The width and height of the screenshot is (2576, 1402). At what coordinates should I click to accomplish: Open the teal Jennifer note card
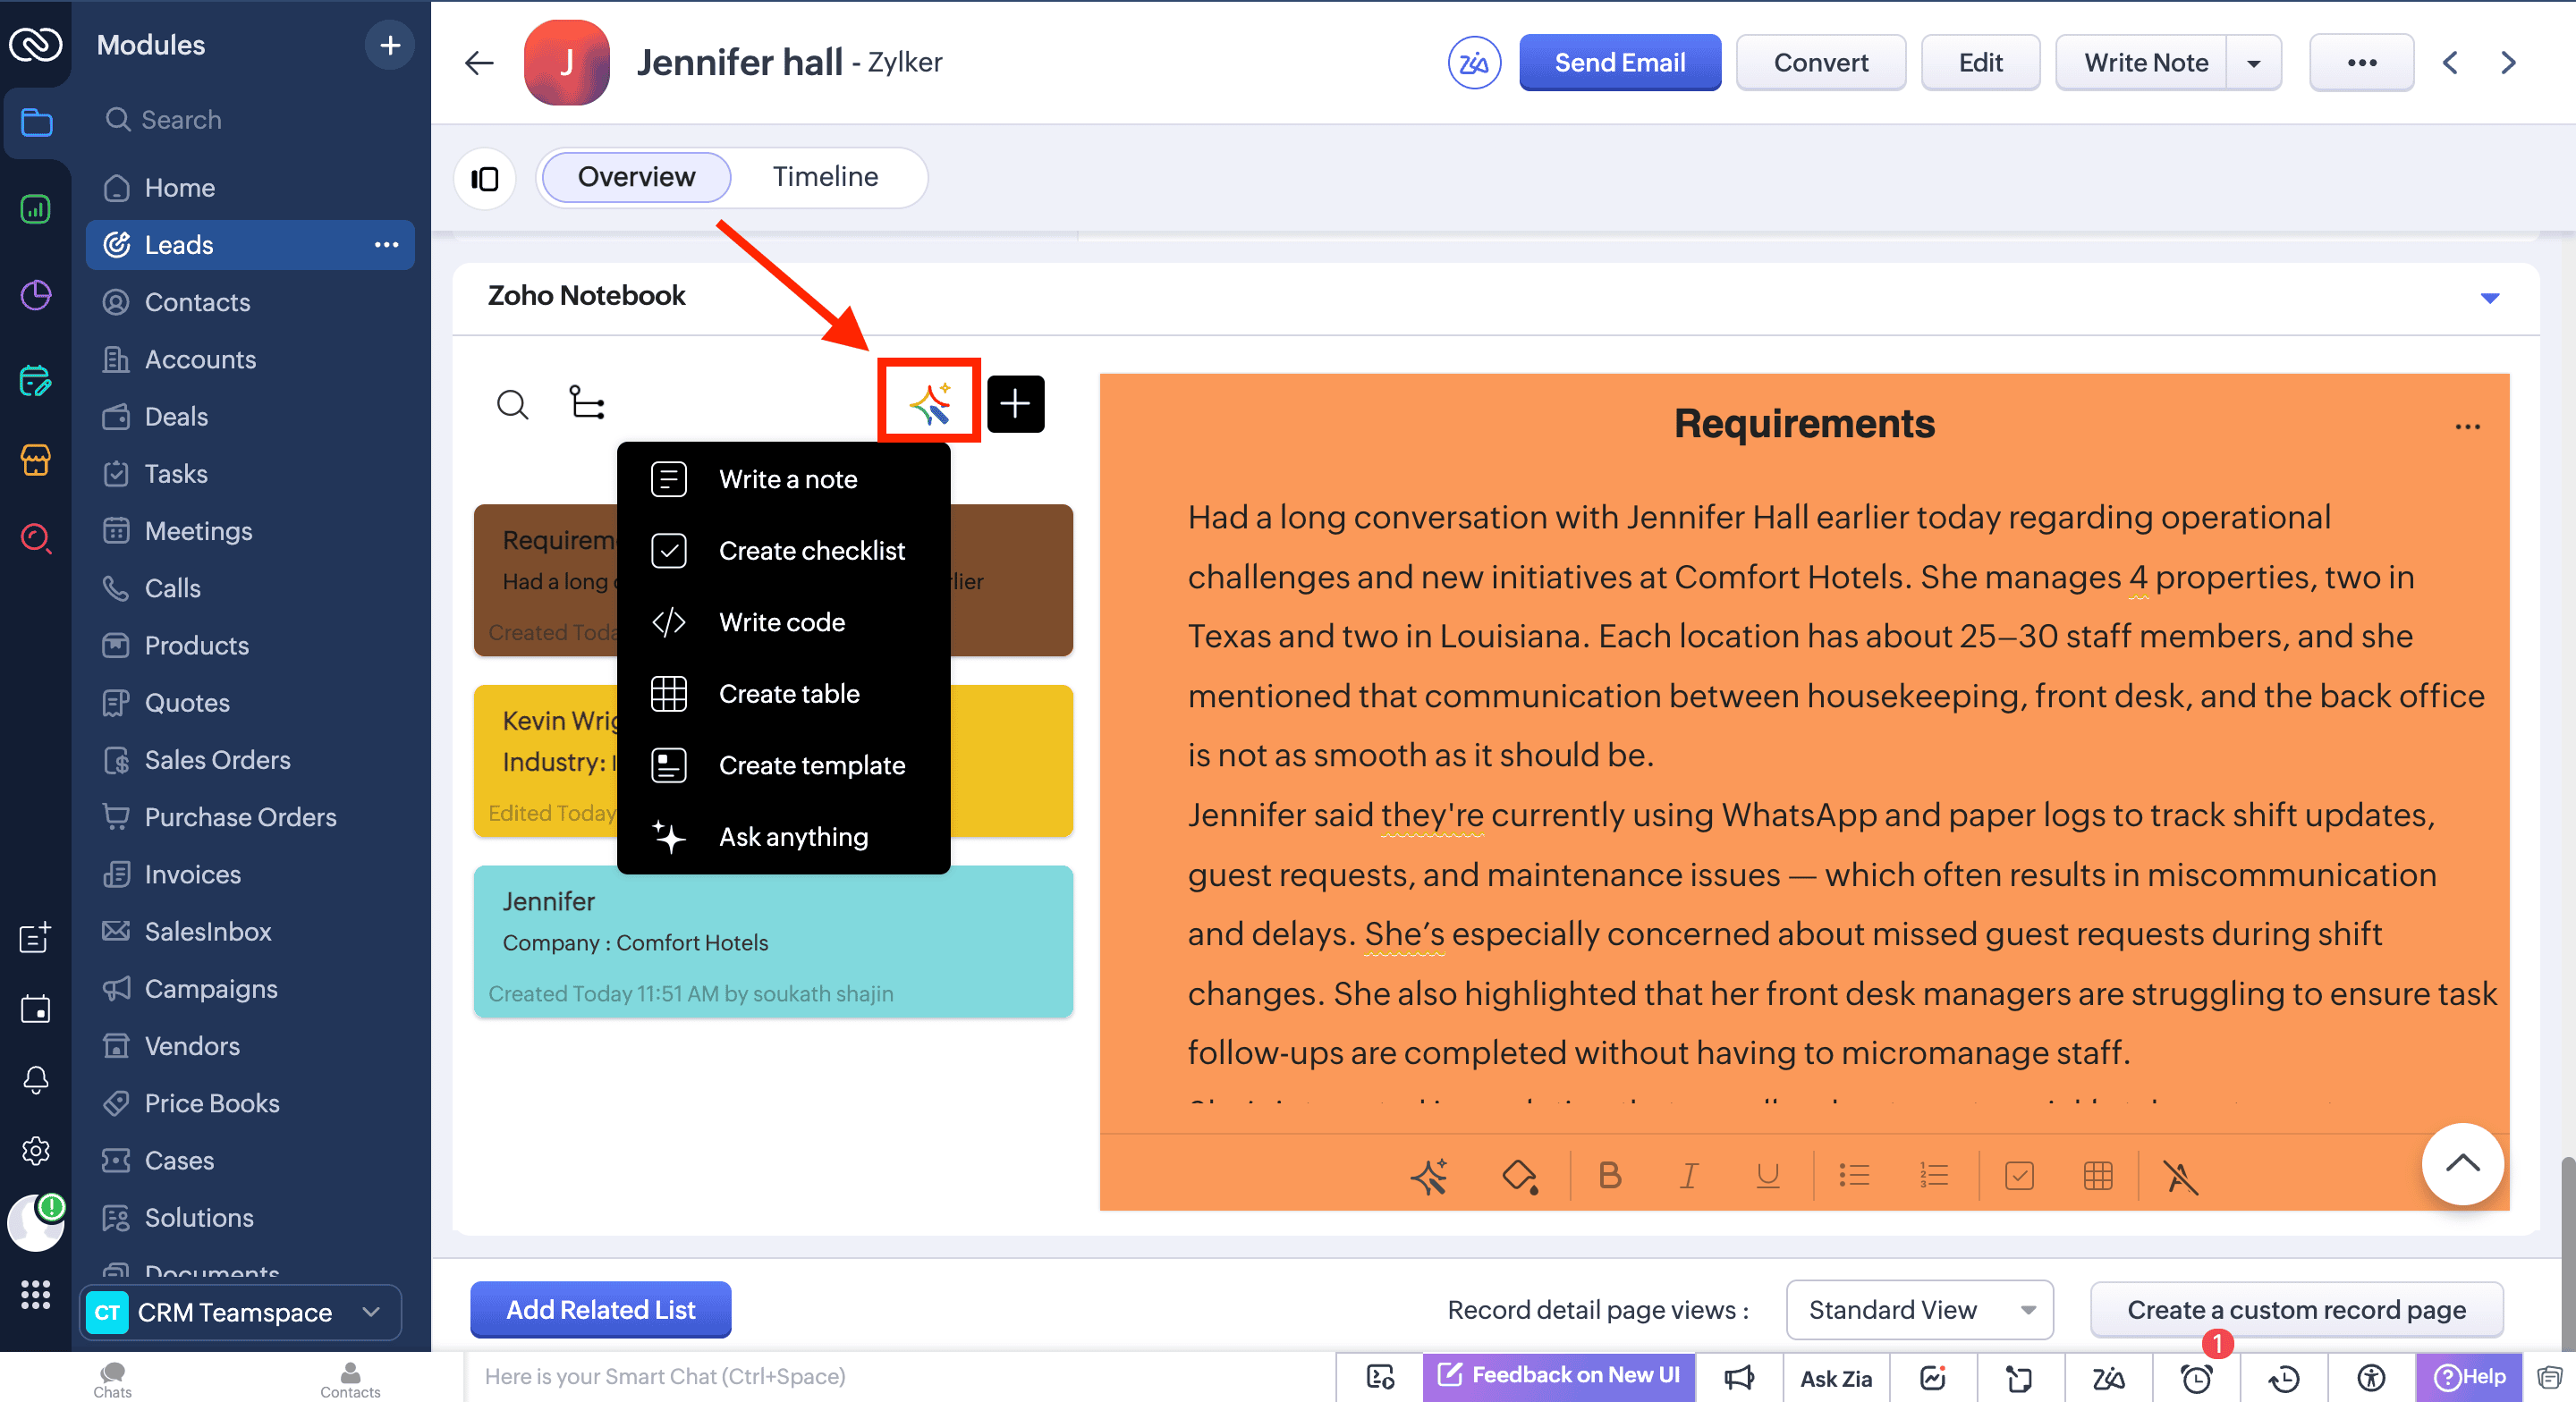pyautogui.click(x=772, y=941)
